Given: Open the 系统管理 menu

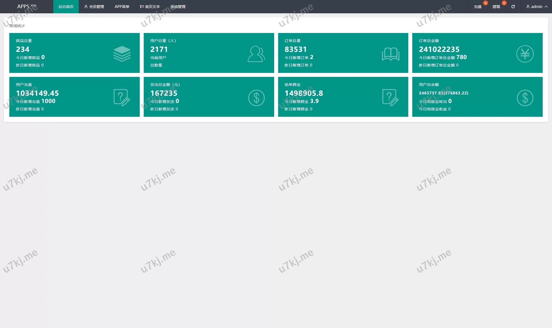Looking at the screenshot, I should 178,7.
